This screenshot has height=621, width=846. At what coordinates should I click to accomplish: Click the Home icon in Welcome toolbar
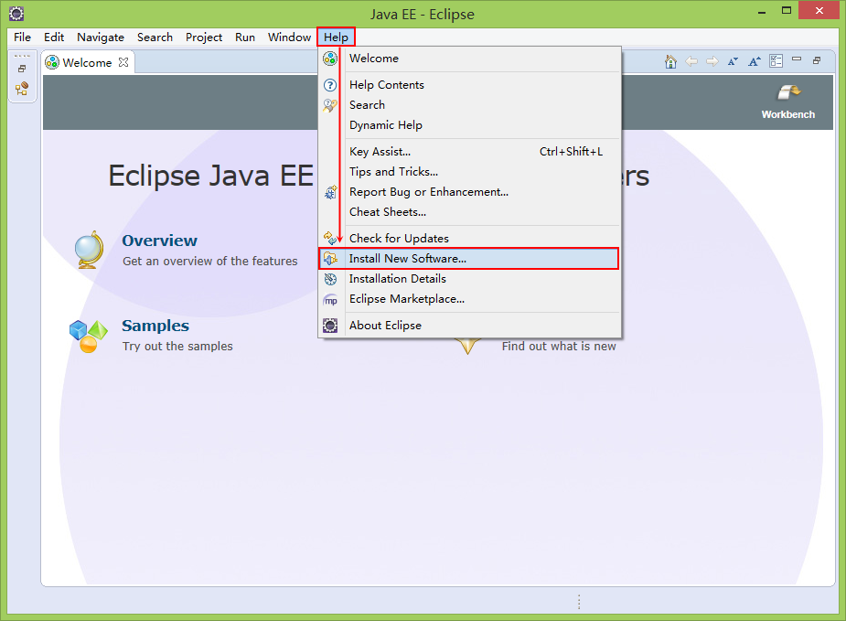click(670, 61)
